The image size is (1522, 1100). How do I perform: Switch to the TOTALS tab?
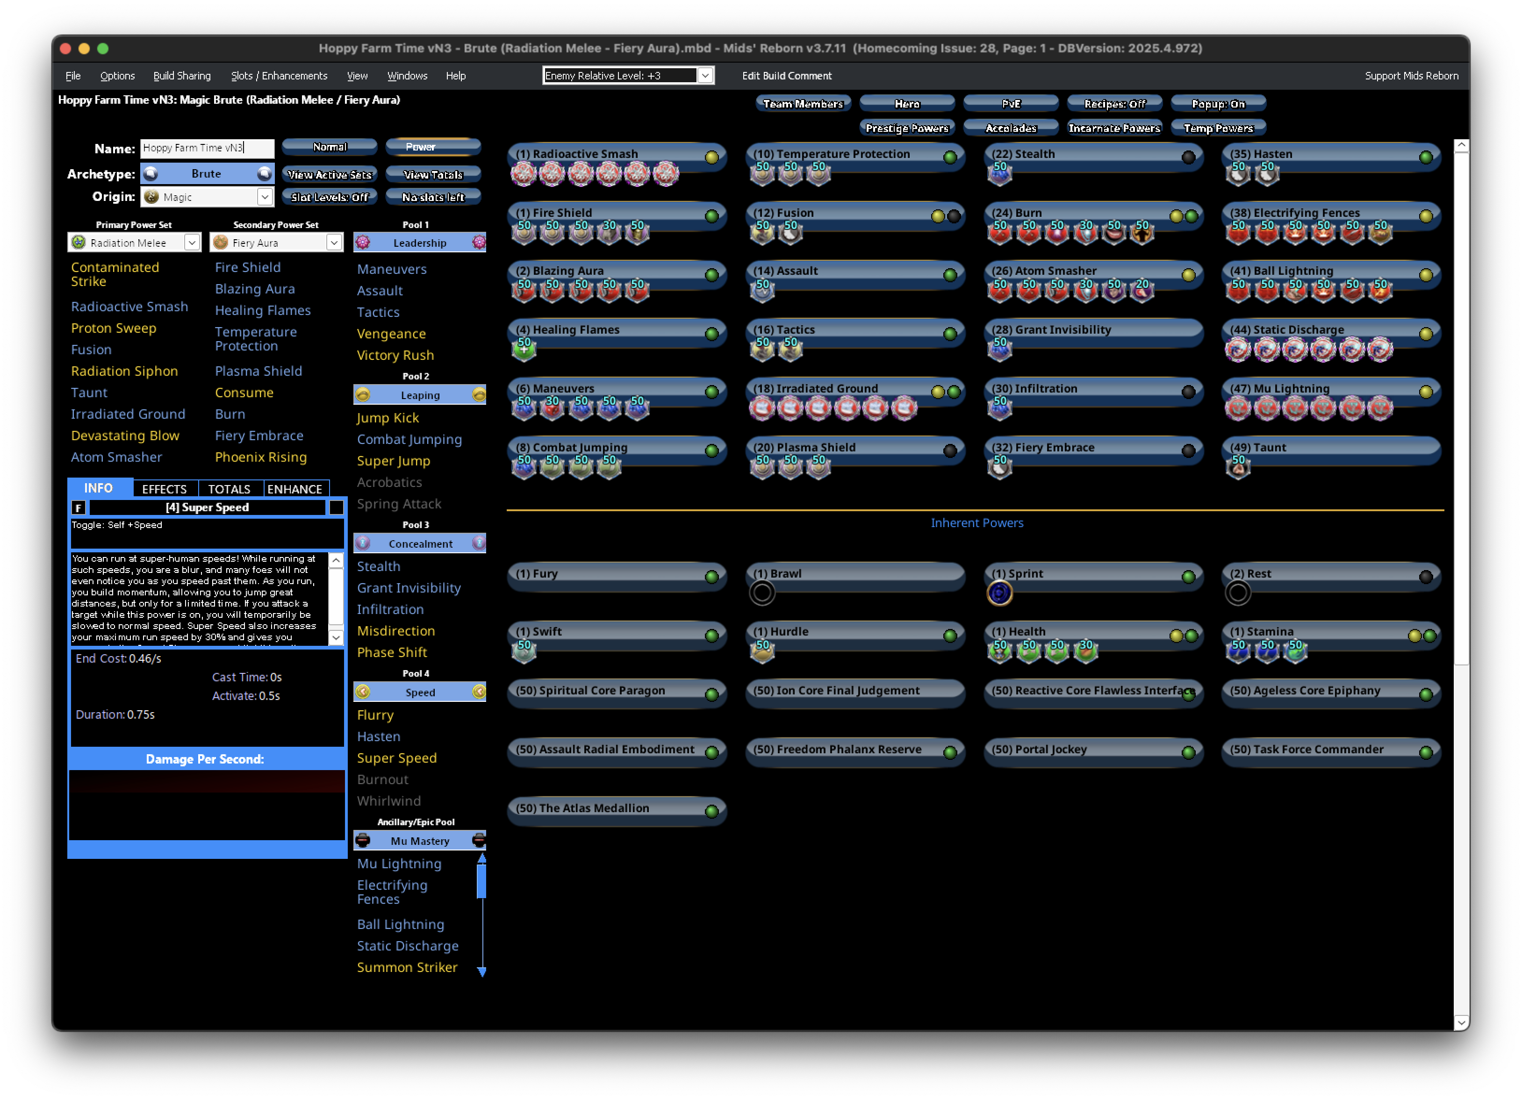229,489
